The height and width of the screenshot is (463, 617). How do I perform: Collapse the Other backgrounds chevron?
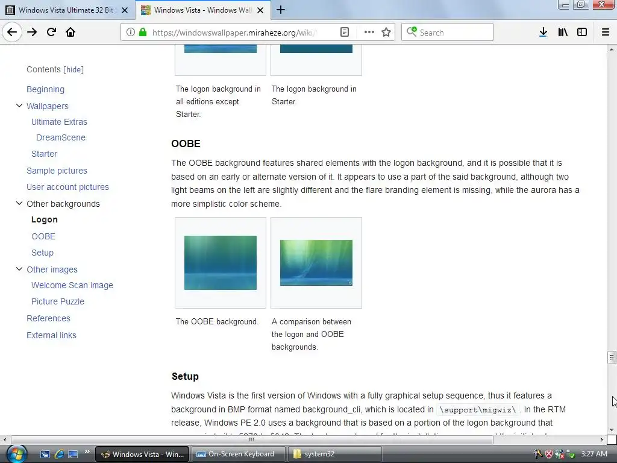19,203
